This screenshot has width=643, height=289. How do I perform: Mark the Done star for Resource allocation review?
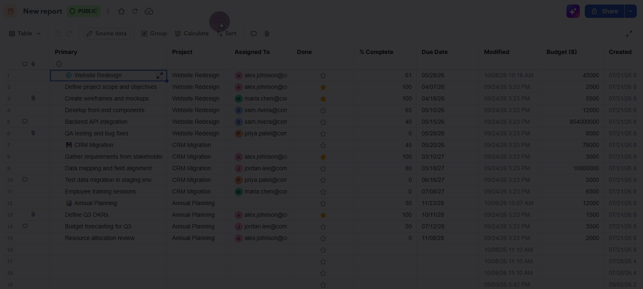[x=323, y=238]
